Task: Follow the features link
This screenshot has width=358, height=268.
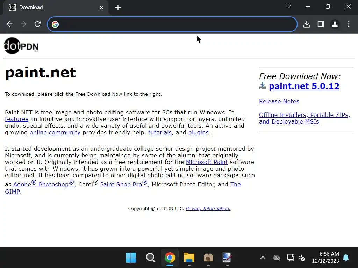Action: click(x=17, y=119)
